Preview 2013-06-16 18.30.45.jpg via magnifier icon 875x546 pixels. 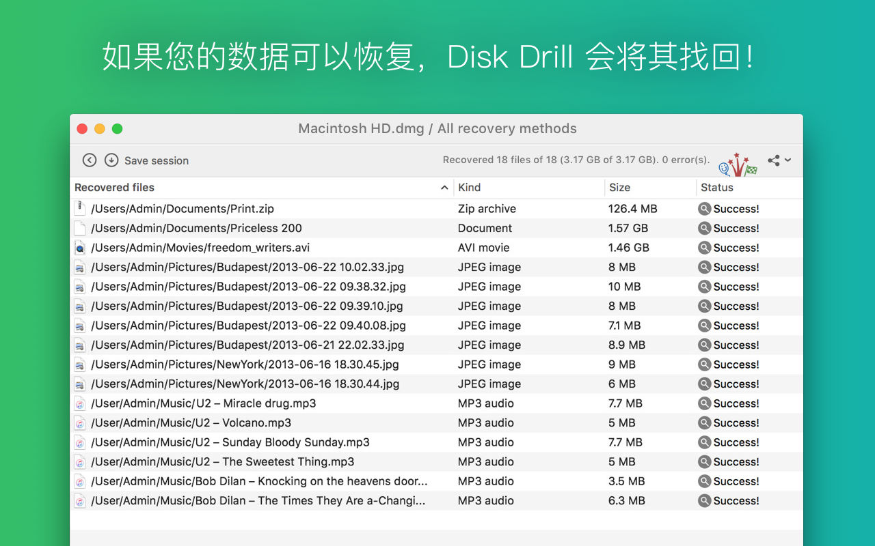[x=704, y=364]
